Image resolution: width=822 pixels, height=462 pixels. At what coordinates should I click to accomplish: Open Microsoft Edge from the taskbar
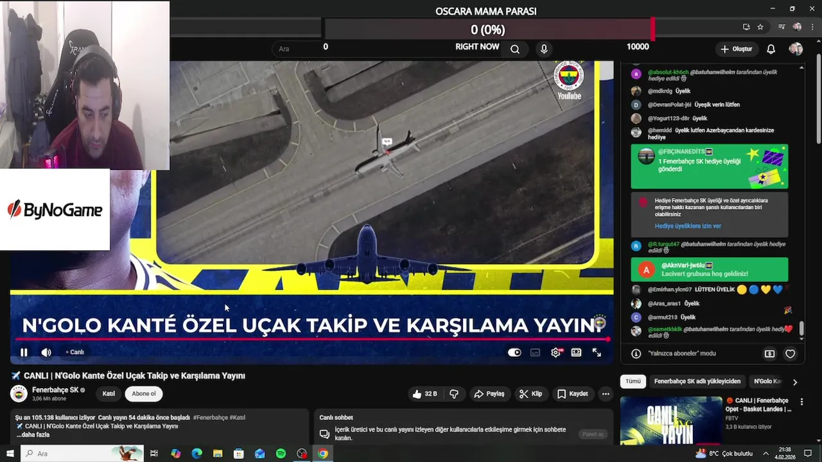pyautogui.click(x=197, y=454)
